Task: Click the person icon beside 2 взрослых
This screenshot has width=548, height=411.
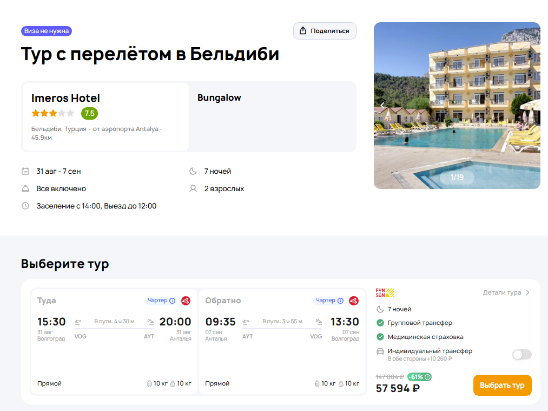Action: tap(193, 189)
